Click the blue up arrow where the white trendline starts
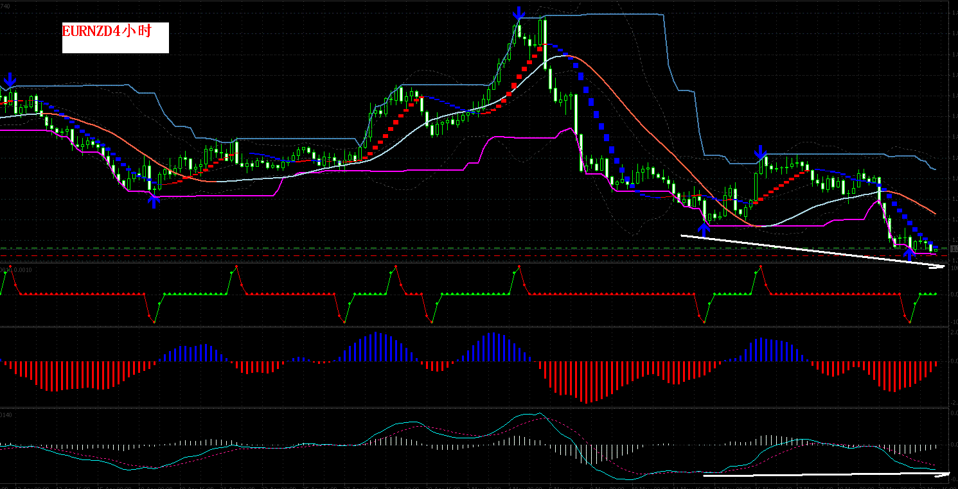Screen dimensions: 958x489 point(704,228)
